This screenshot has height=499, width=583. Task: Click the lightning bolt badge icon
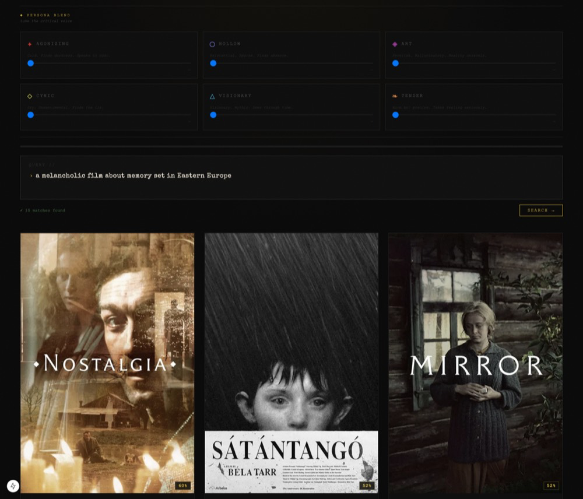[13, 486]
